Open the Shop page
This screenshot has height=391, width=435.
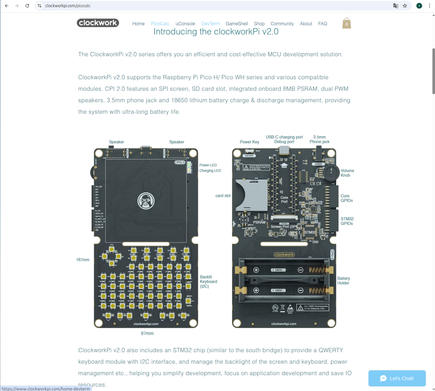pyautogui.click(x=259, y=24)
